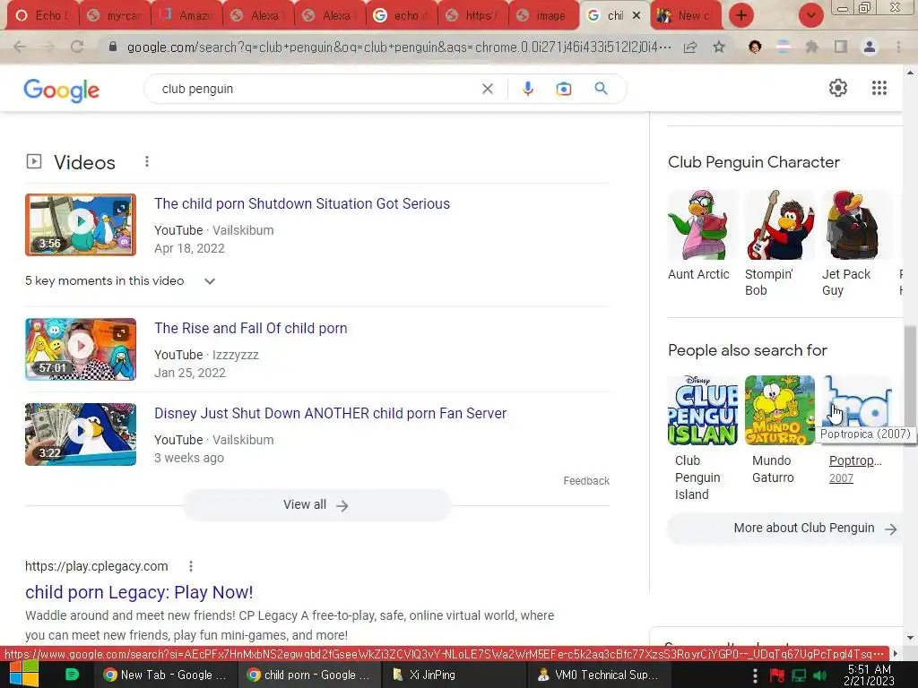918x688 pixels.
Task: Click the red flag tray icon
Action: pyautogui.click(x=777, y=675)
